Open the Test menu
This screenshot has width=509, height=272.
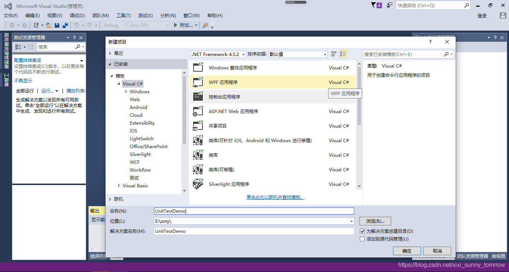click(x=145, y=15)
